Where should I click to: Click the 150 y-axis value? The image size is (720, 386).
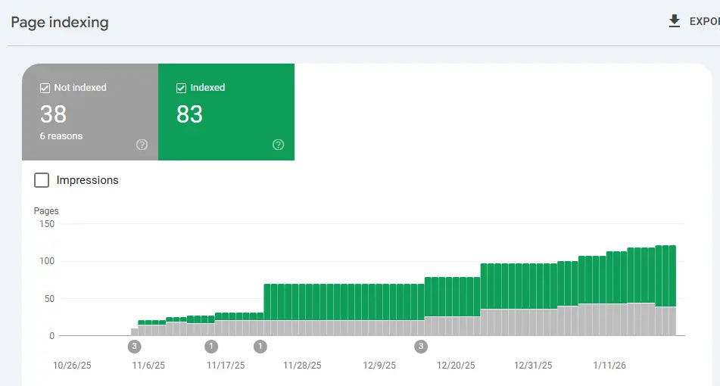click(x=47, y=224)
